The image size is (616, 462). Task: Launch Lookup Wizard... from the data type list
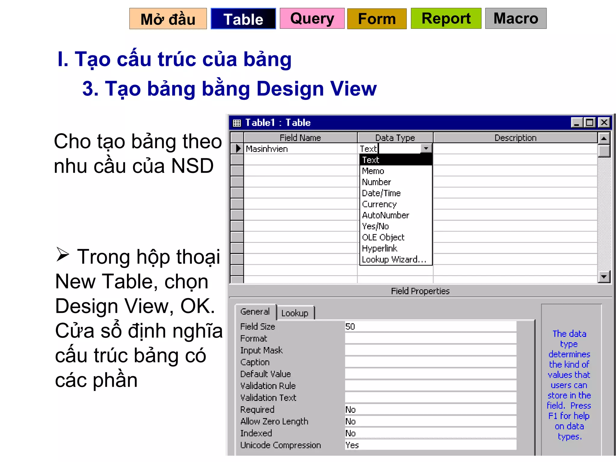pyautogui.click(x=396, y=259)
